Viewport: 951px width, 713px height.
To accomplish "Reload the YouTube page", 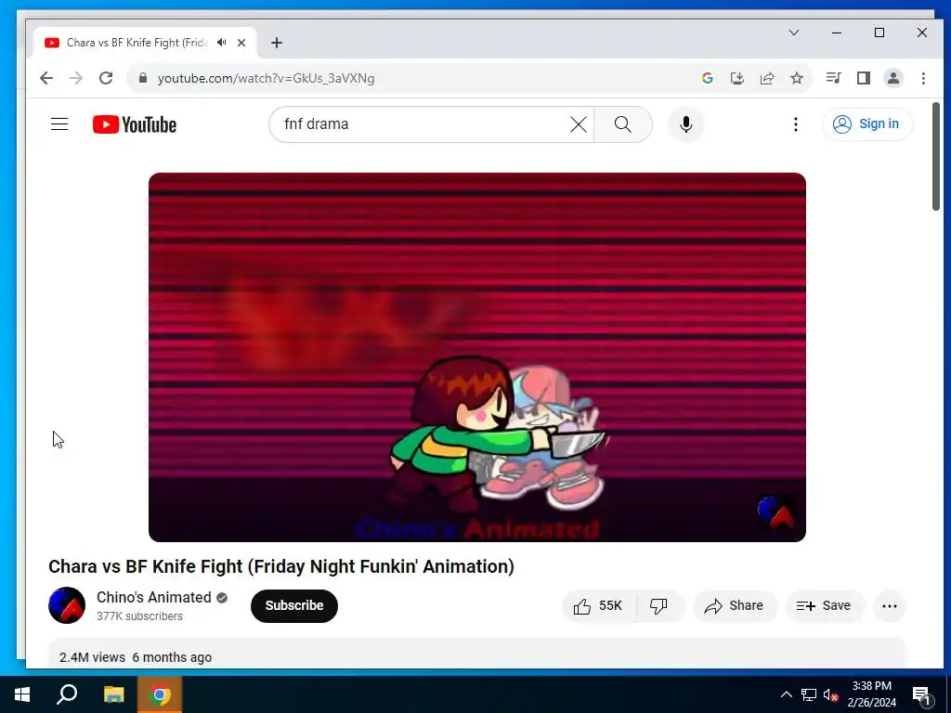I will tap(106, 78).
